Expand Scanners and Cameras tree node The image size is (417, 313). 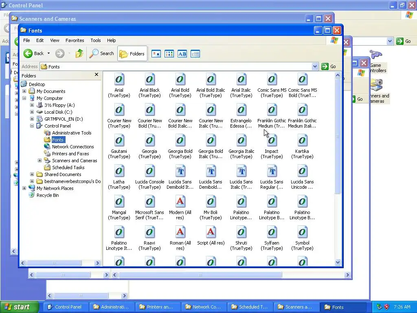point(40,161)
